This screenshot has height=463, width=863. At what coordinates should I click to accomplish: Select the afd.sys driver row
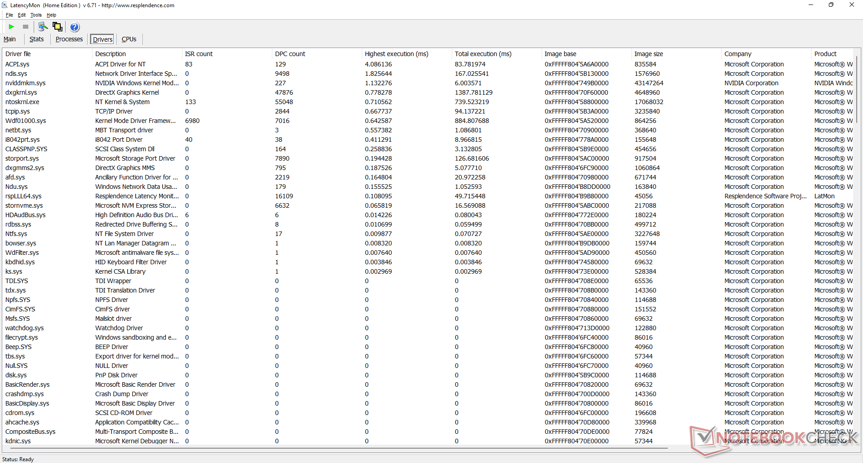(x=428, y=177)
